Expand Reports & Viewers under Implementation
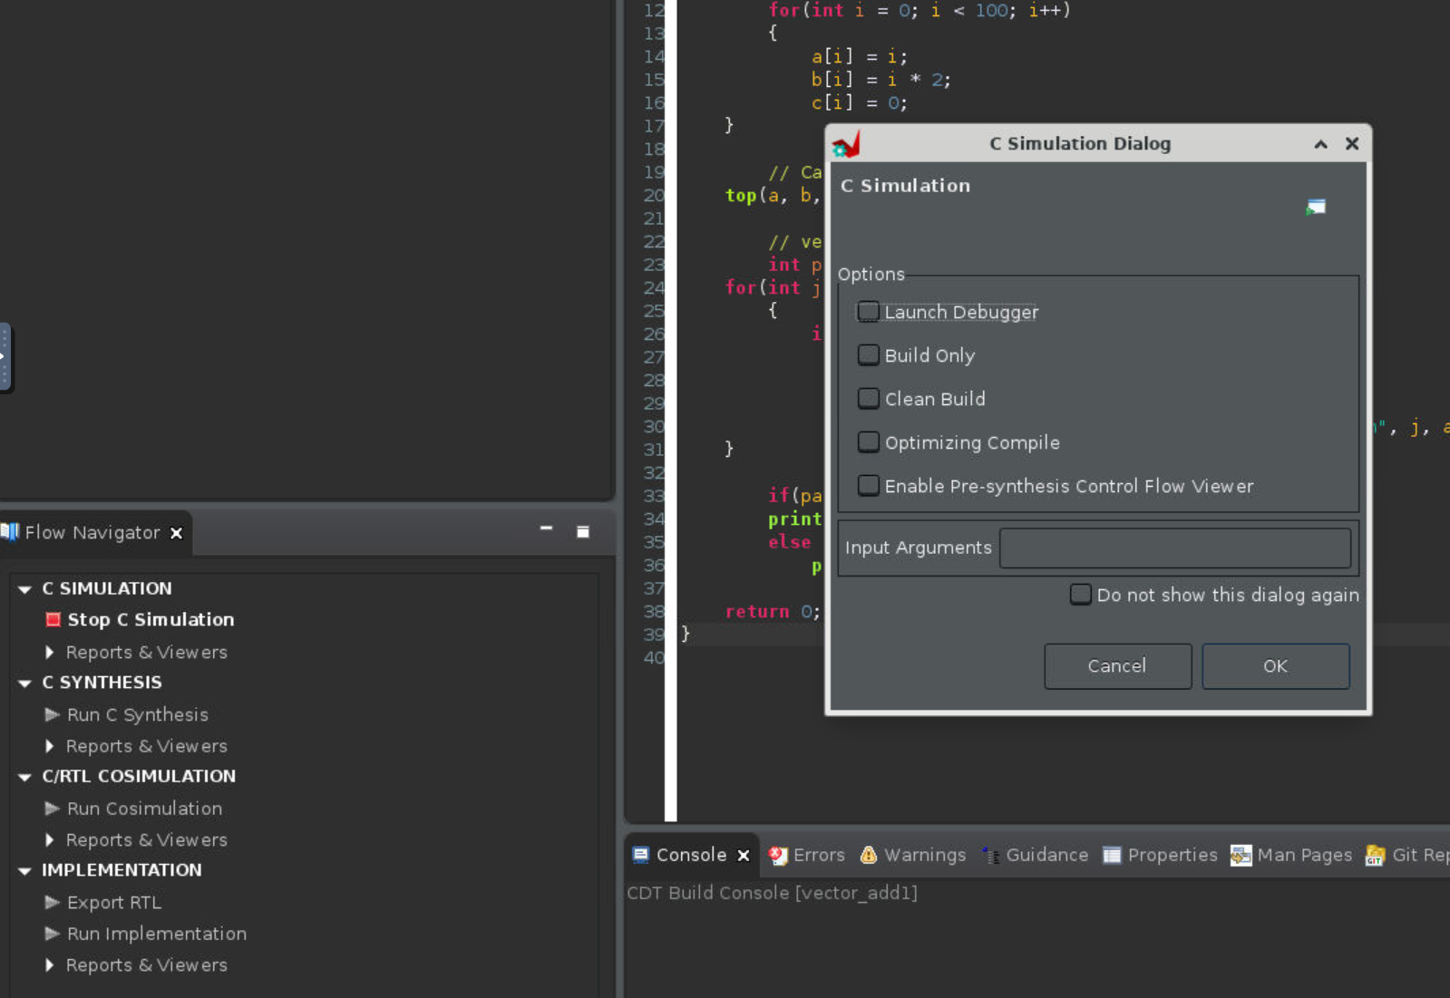 tap(50, 965)
